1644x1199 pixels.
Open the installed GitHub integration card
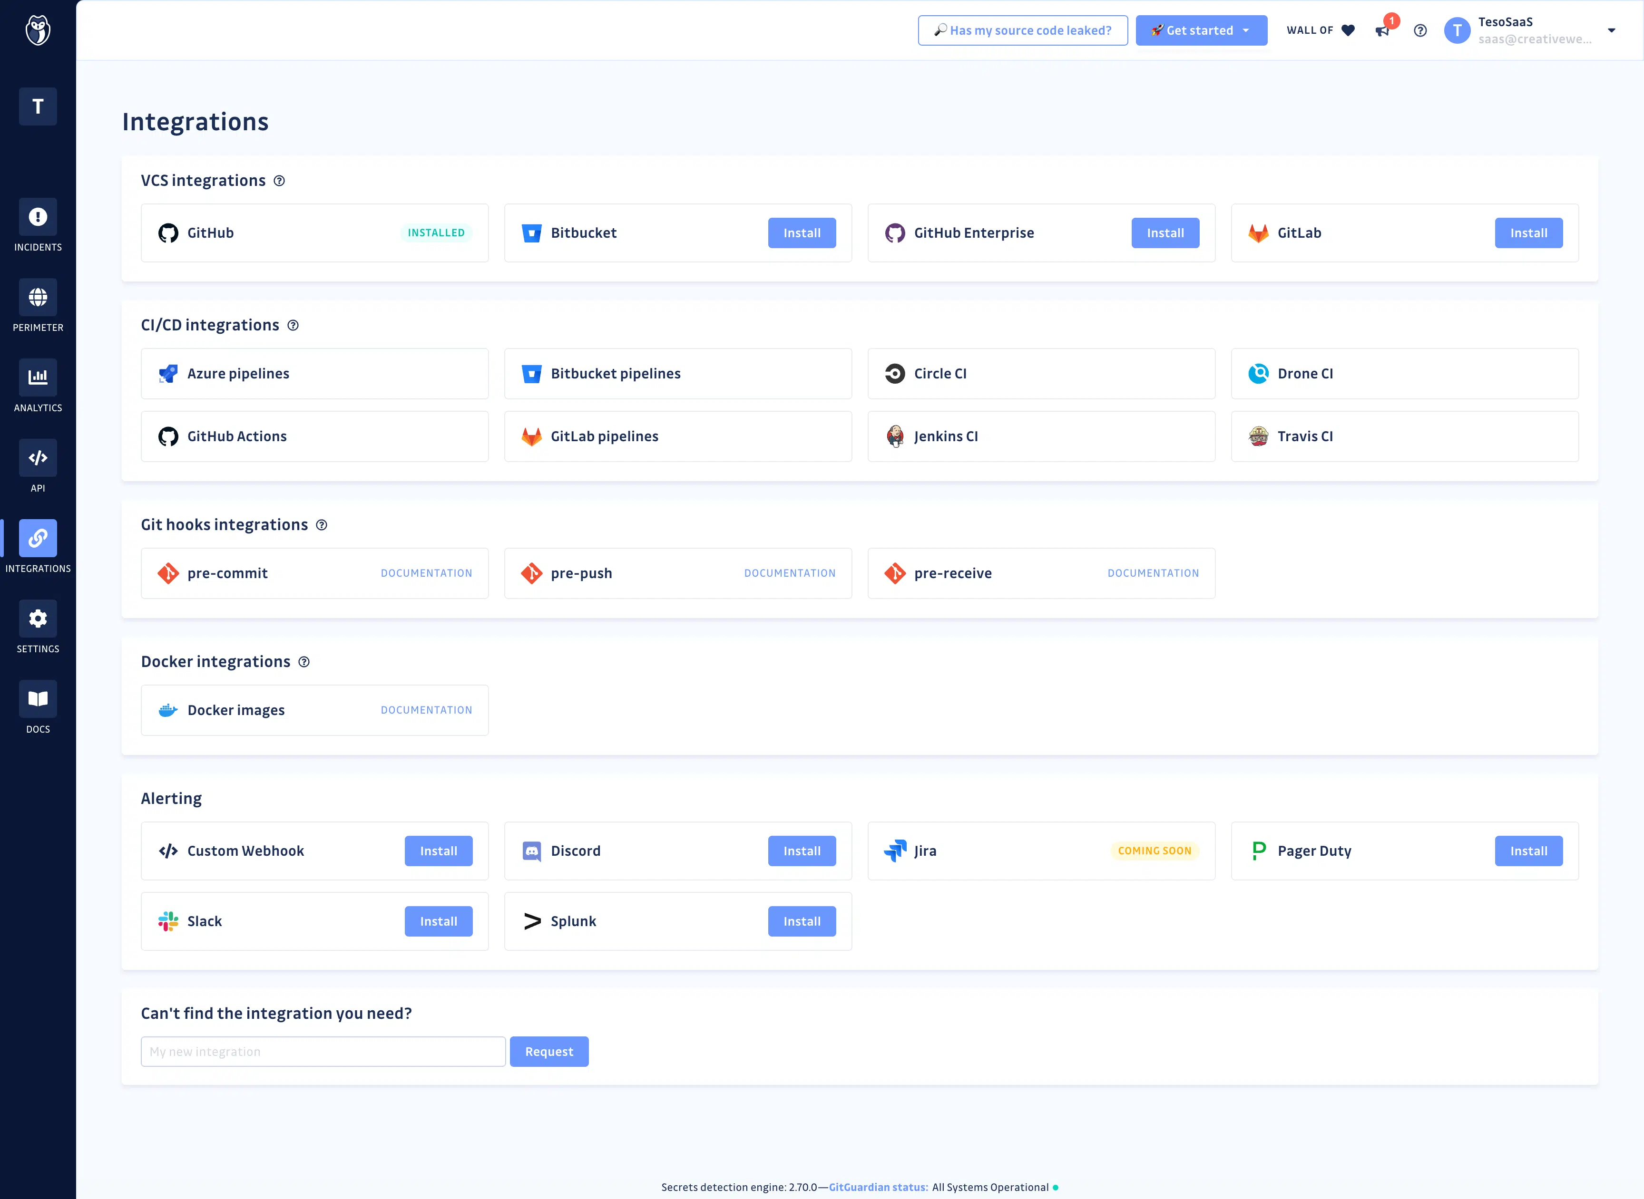click(x=314, y=233)
